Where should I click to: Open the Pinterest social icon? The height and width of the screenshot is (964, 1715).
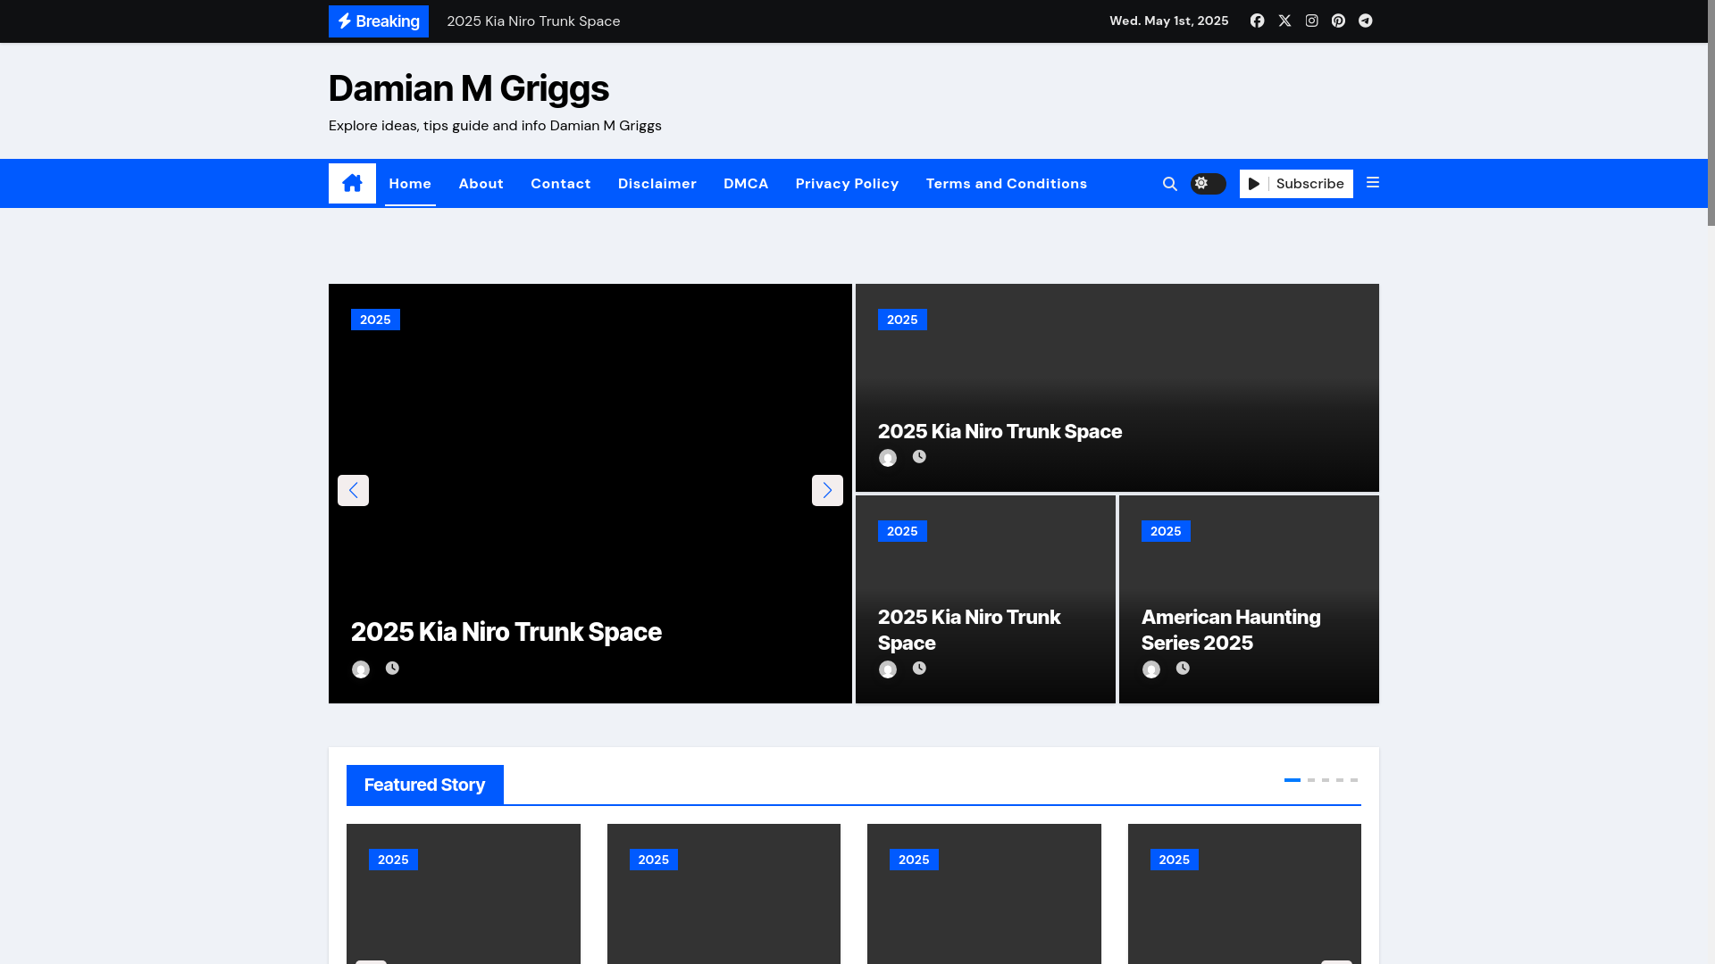coord(1338,21)
